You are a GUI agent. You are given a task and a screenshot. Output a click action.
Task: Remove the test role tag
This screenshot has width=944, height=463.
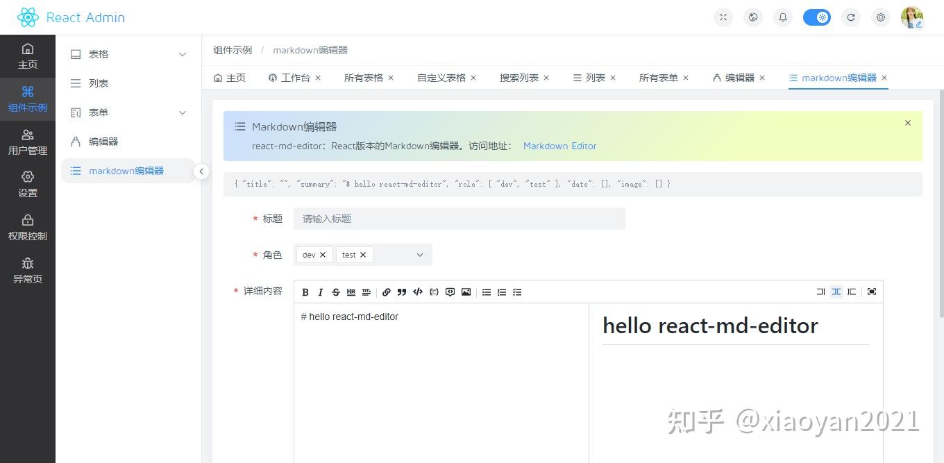(364, 254)
